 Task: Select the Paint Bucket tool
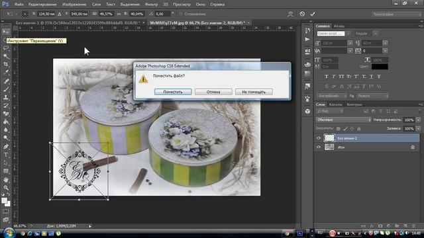[6, 122]
